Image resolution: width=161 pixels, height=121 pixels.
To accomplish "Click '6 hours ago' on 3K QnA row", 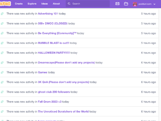I will tap(148, 82).
